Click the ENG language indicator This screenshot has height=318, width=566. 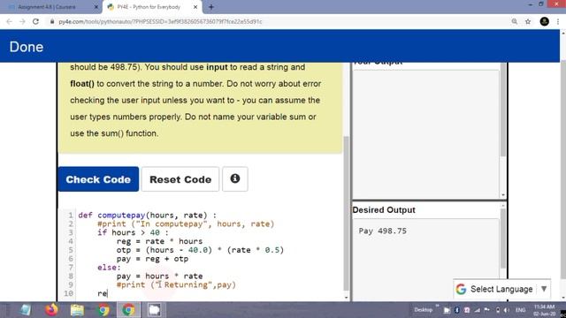(521, 310)
